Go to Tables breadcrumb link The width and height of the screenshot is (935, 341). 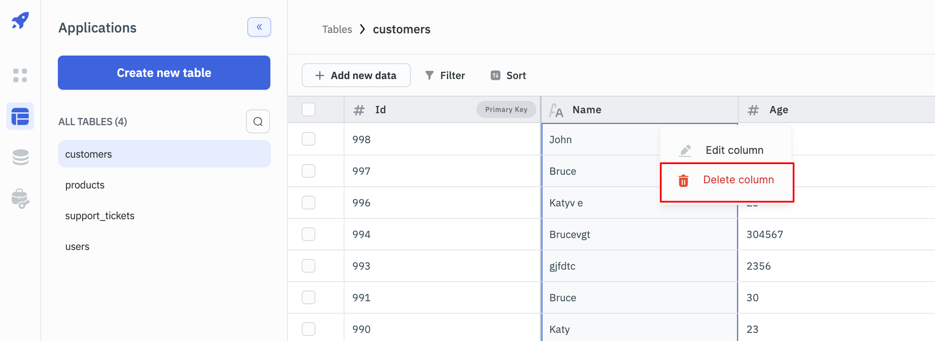pyautogui.click(x=337, y=29)
